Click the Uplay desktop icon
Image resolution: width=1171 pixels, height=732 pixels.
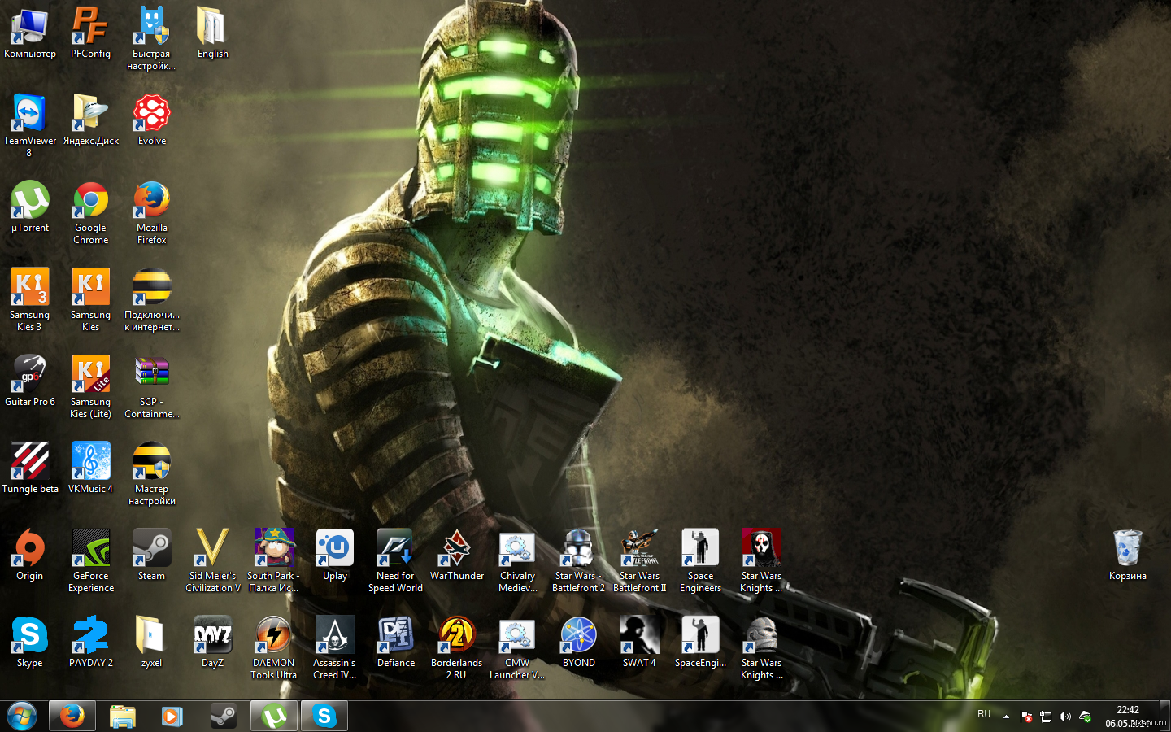pyautogui.click(x=334, y=556)
